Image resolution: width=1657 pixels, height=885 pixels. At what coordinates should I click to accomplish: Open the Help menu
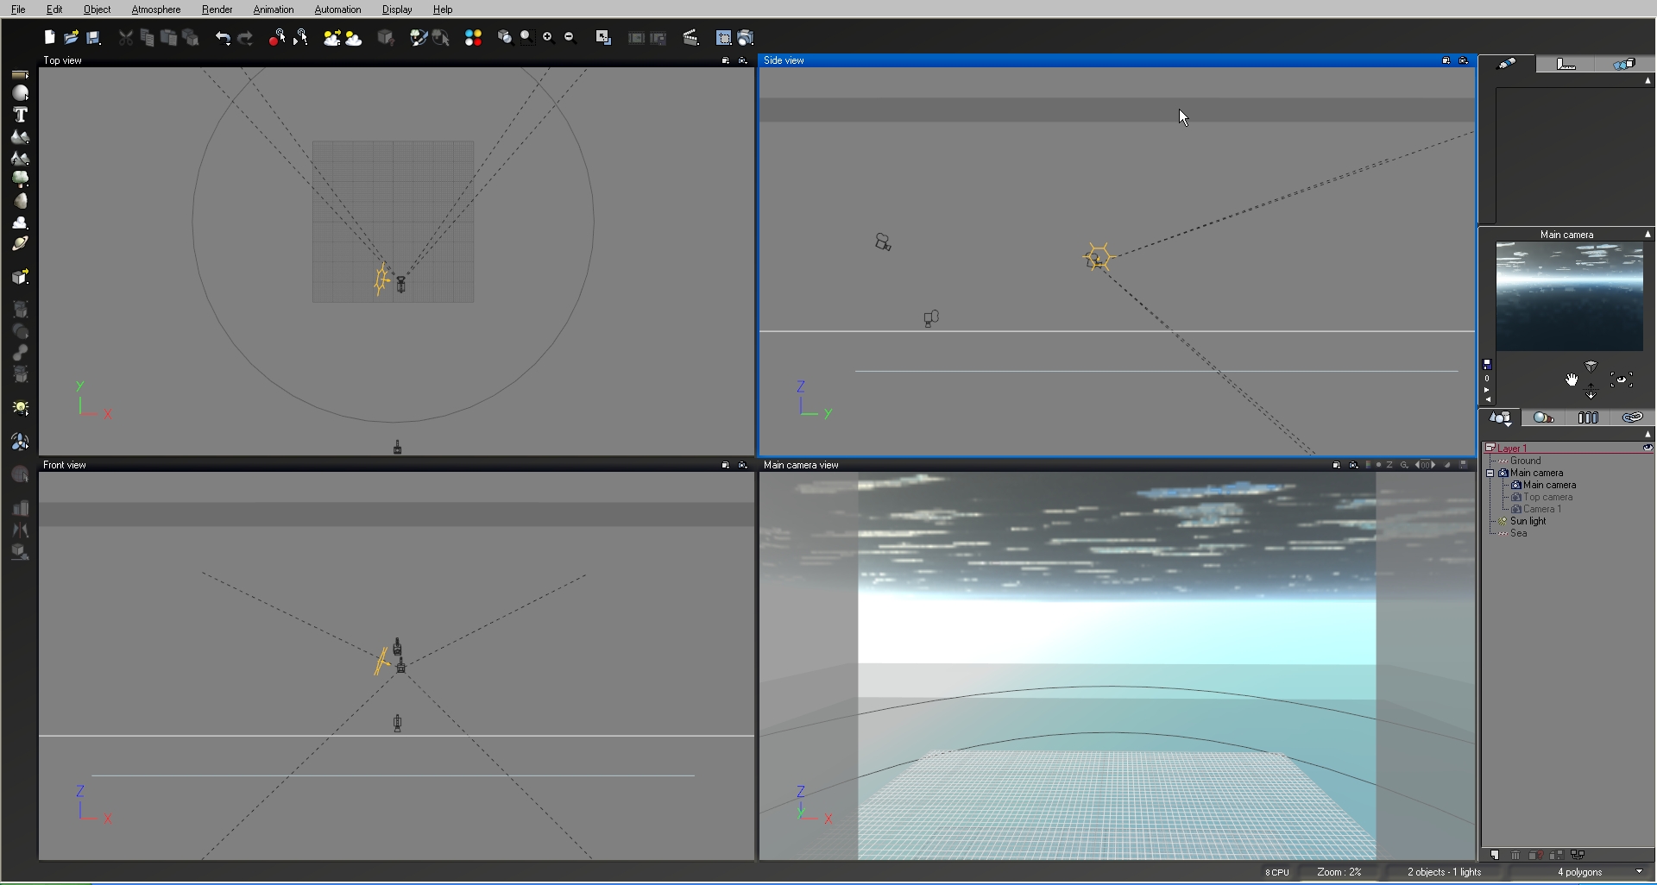(443, 9)
